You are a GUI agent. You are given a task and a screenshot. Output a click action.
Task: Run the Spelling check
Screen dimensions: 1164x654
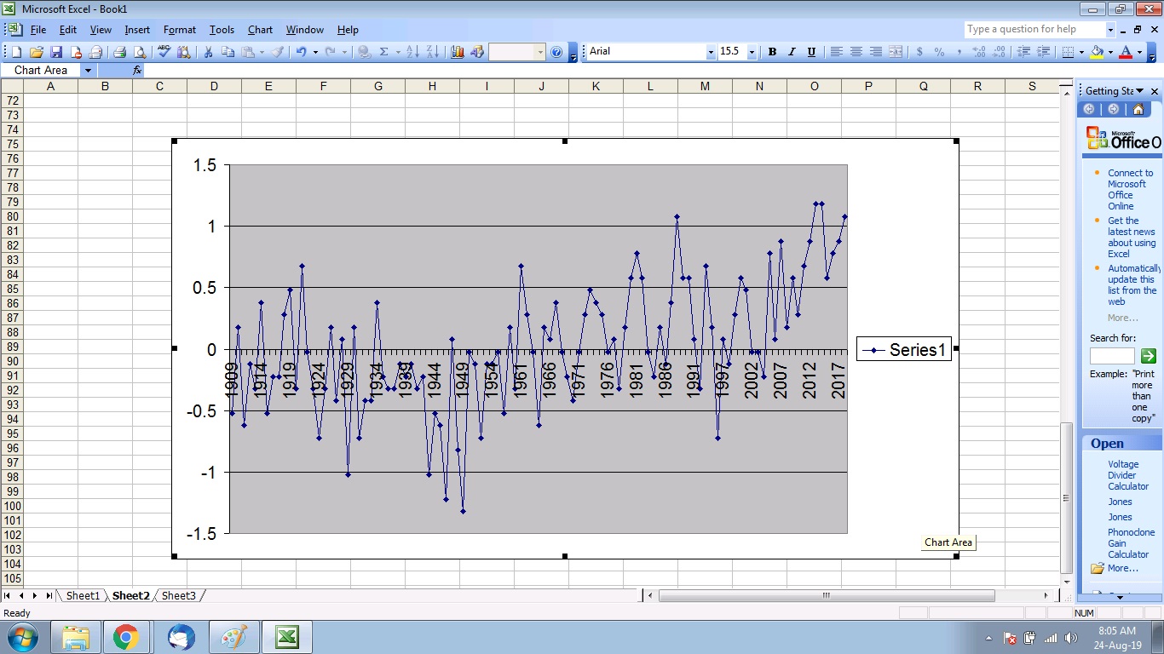coord(164,52)
